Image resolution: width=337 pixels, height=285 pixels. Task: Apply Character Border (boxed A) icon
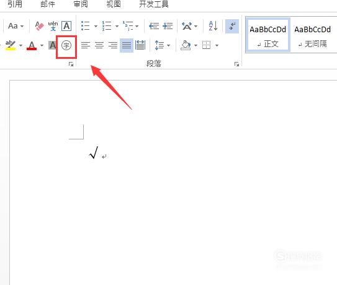(x=66, y=26)
